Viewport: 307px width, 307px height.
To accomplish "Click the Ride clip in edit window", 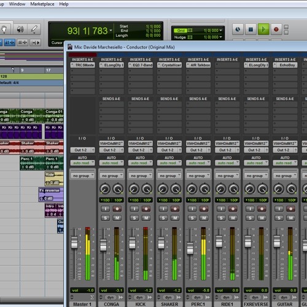I will [x=54, y=179].
